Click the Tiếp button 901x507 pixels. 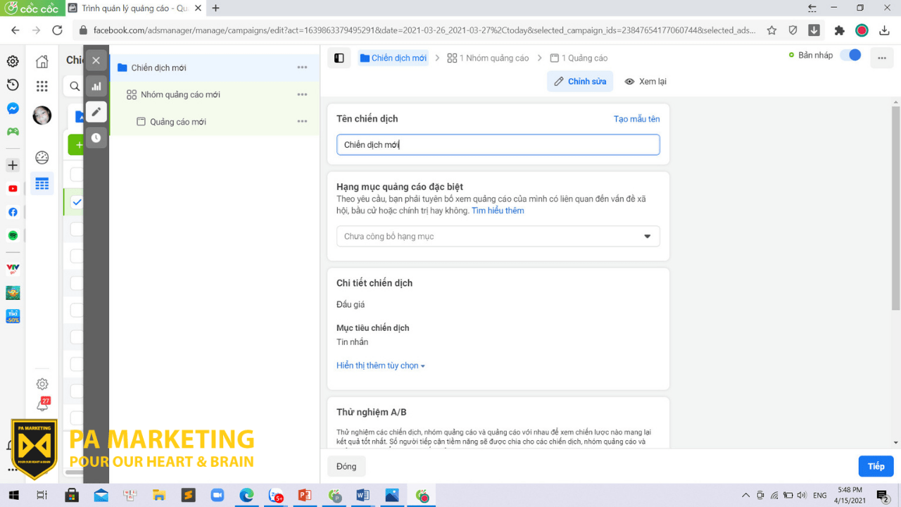click(x=876, y=466)
